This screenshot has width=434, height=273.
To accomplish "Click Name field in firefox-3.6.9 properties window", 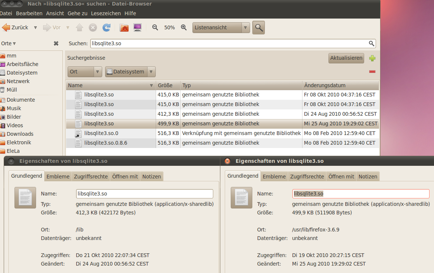I will [x=361, y=194].
